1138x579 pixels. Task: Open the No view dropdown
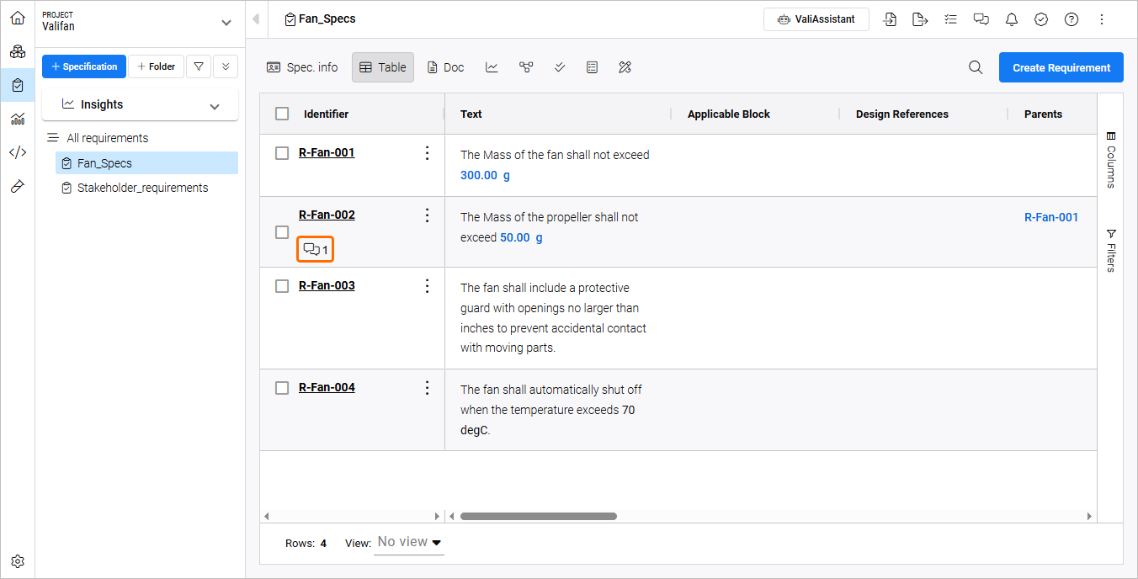point(409,542)
